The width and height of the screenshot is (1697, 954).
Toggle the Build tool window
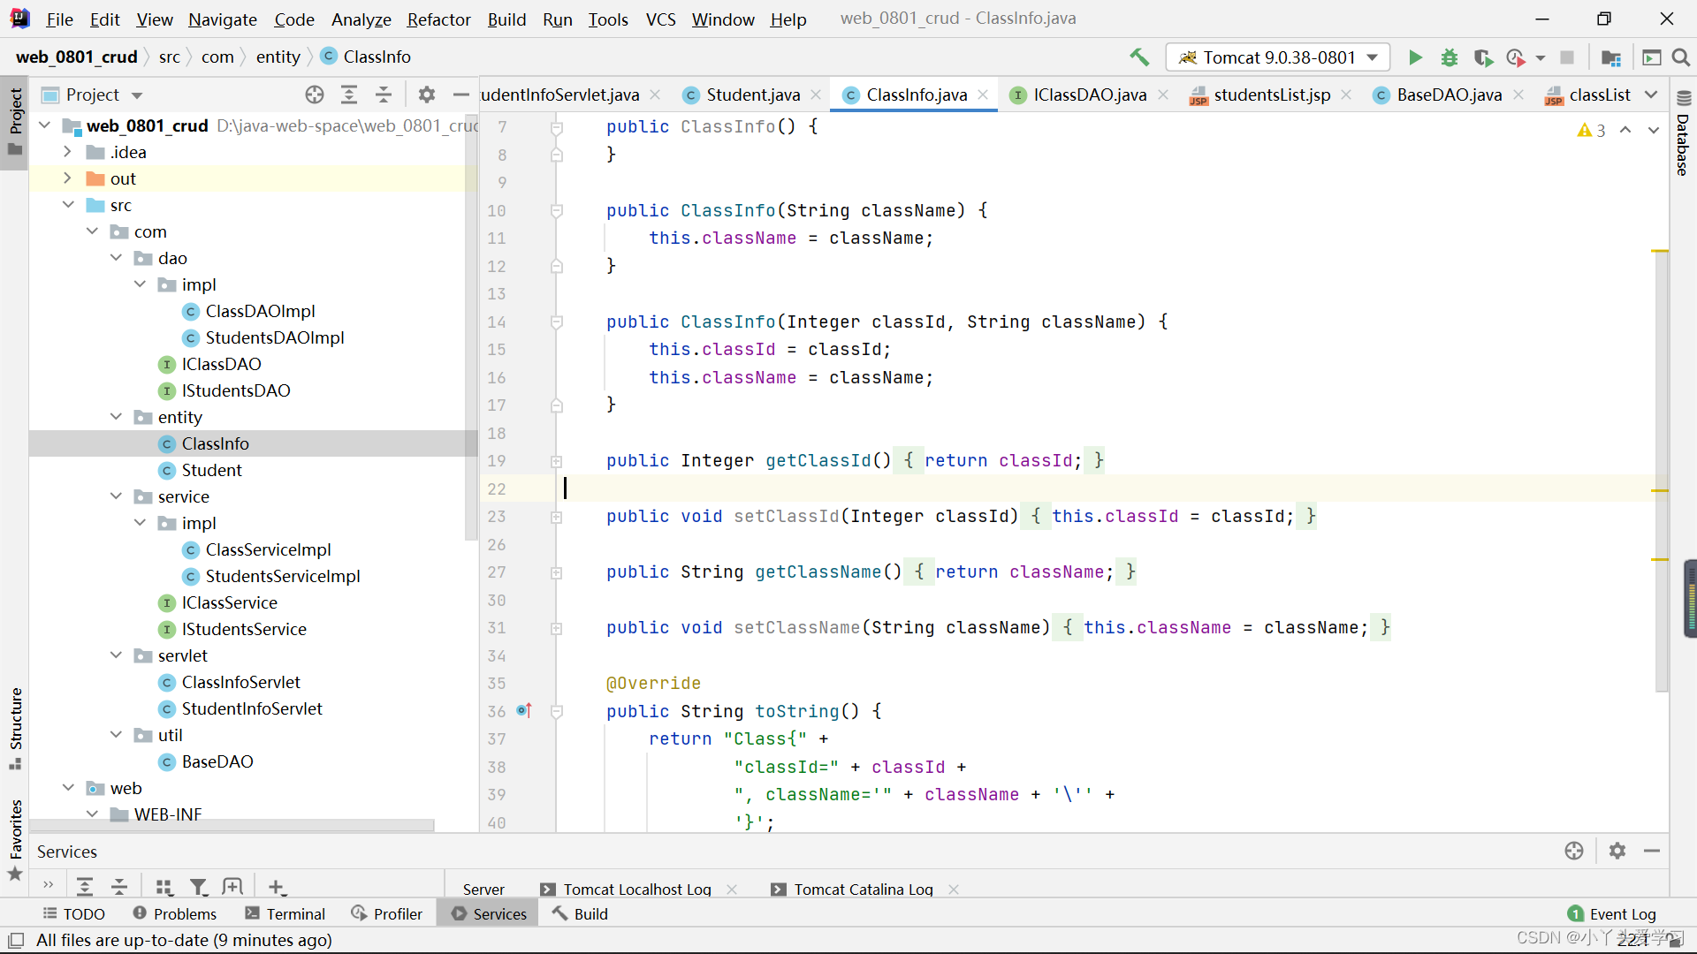(580, 913)
